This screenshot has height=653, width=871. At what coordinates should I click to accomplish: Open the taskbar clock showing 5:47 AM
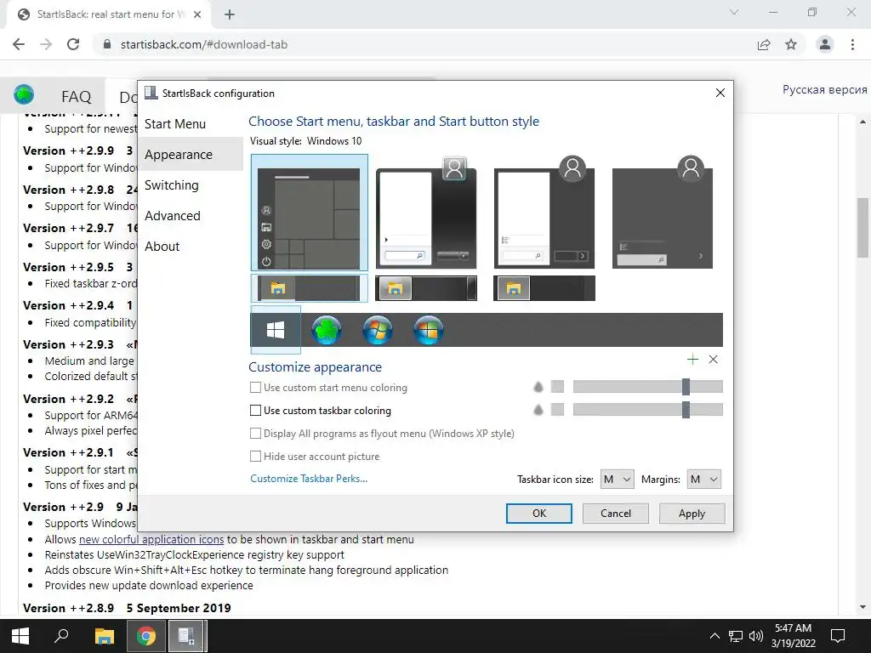pyautogui.click(x=793, y=636)
